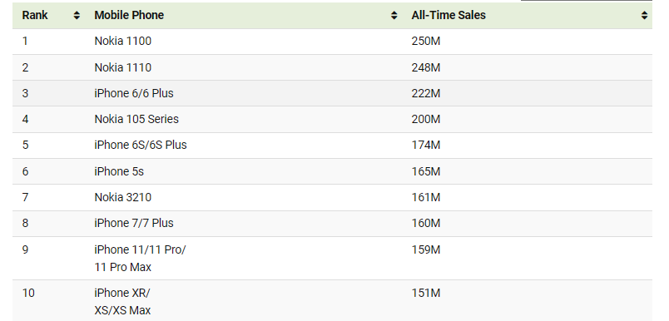Sort by All-Time Sales header label
The height and width of the screenshot is (321, 669).
point(448,15)
